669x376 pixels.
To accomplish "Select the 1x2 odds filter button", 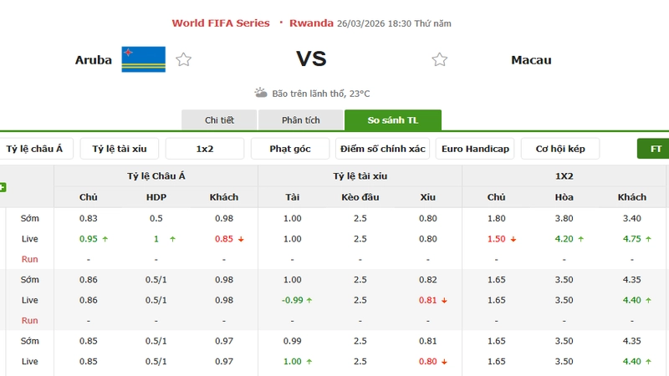I will tap(205, 149).
